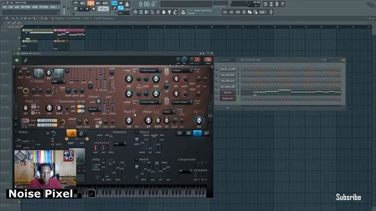This screenshot has height=211, width=376.
Task: Open the Lowpass resonance type dropdown
Action: coord(182,70)
